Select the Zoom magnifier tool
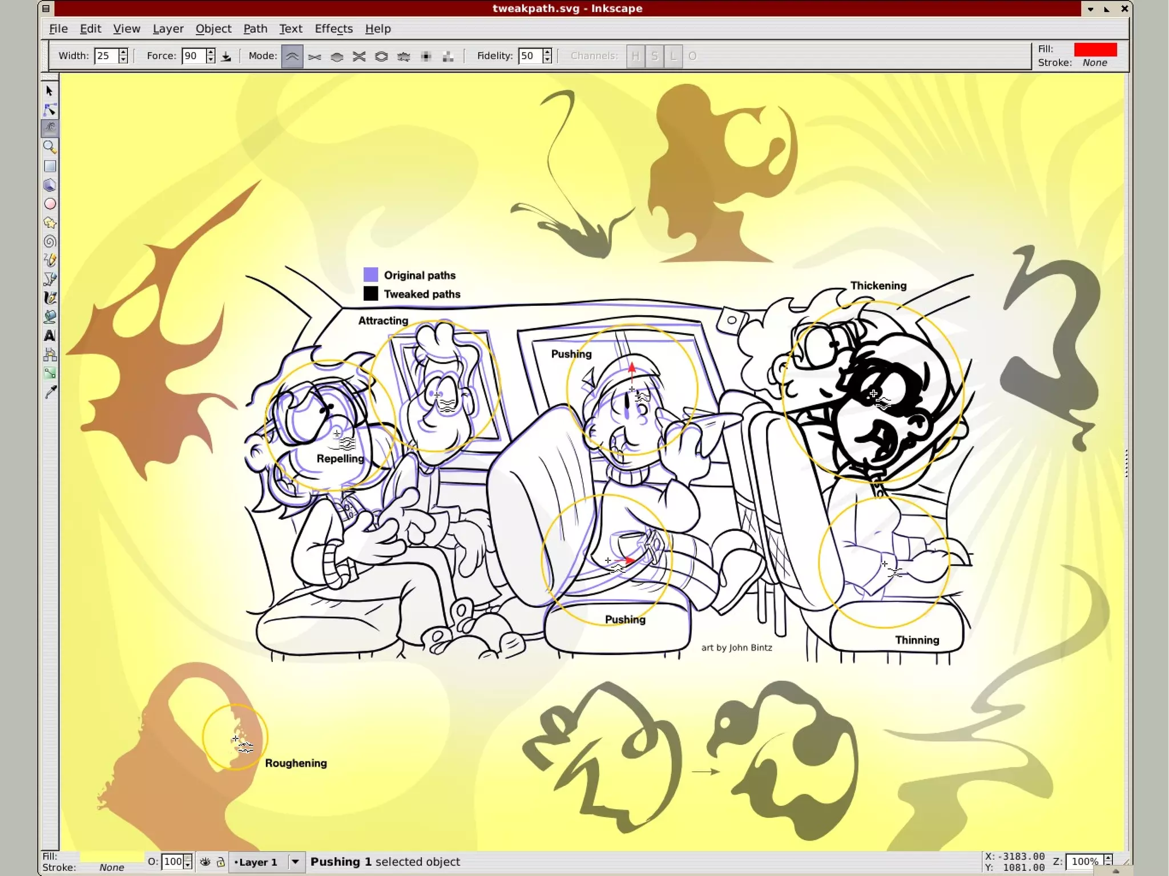This screenshot has width=1169, height=876. coord(50,147)
